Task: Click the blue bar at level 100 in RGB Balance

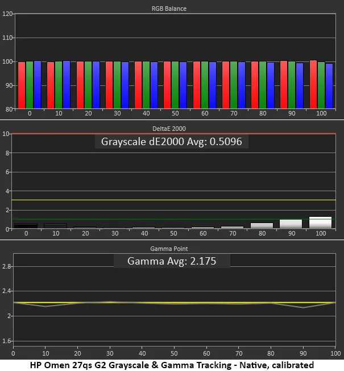Action: [x=329, y=85]
